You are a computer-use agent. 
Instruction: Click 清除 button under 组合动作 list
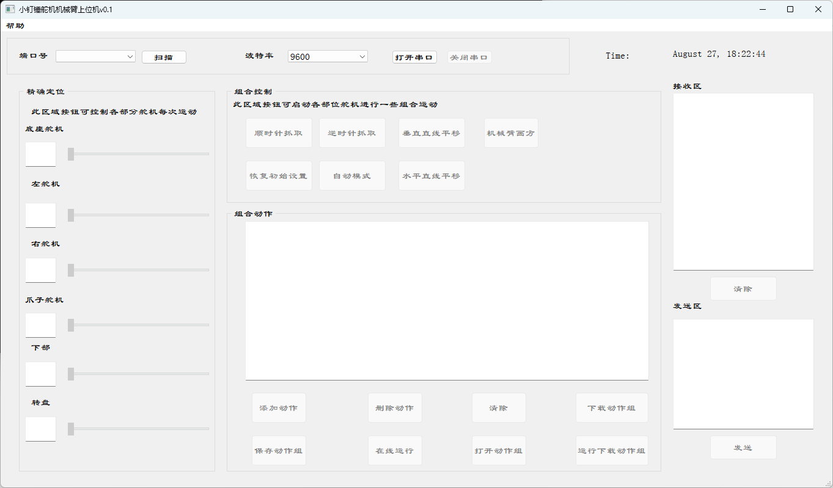click(499, 408)
